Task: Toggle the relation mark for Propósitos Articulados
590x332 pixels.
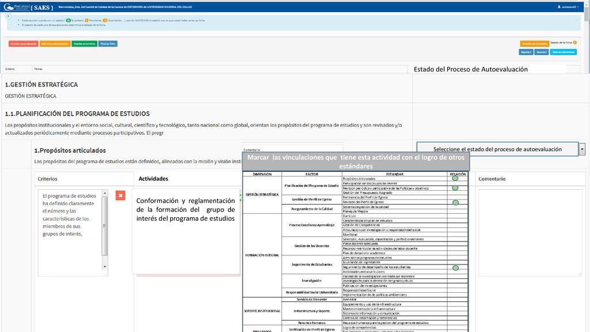Action: [x=455, y=179]
